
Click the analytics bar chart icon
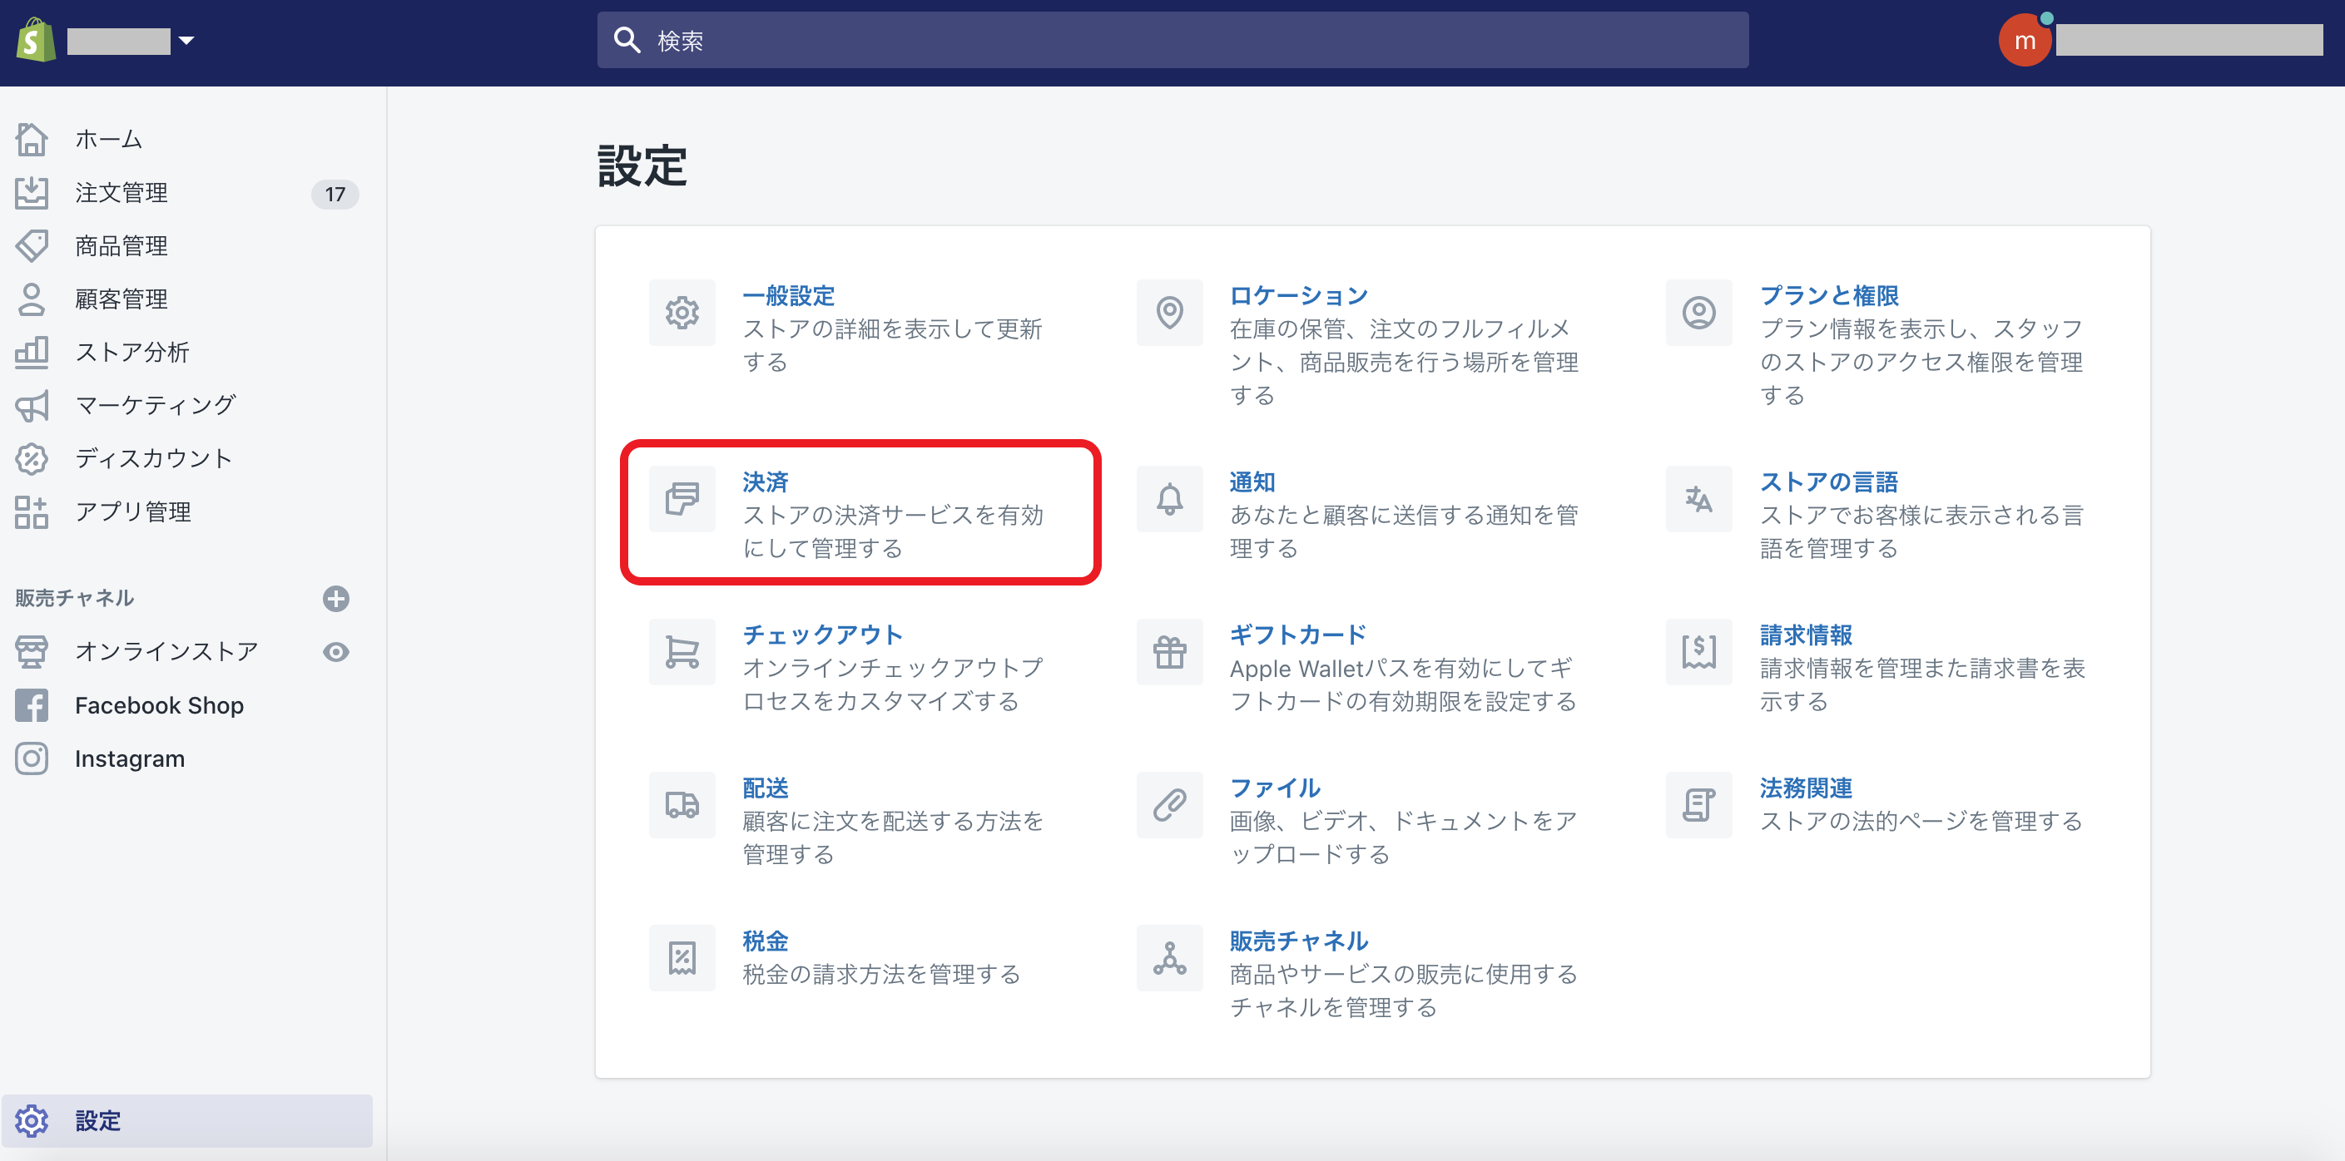[32, 352]
